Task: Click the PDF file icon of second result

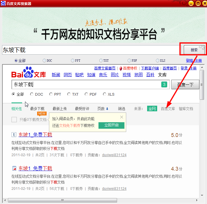Action: (14, 168)
